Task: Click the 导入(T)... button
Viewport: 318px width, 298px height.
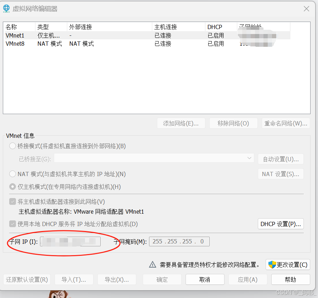Action: point(74,280)
